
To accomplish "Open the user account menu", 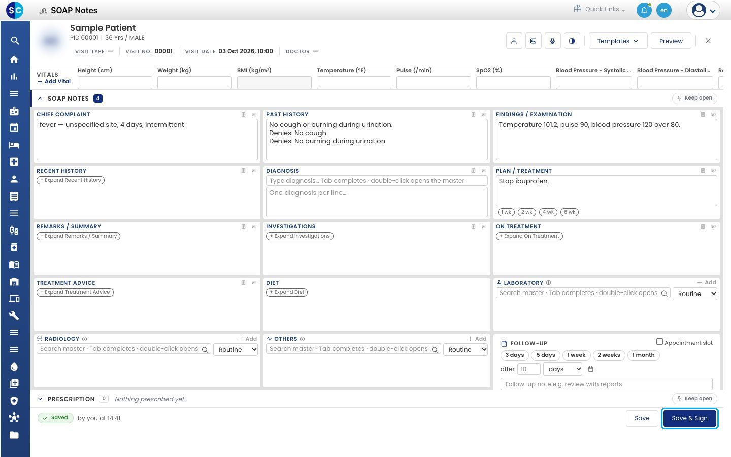I will click(704, 10).
